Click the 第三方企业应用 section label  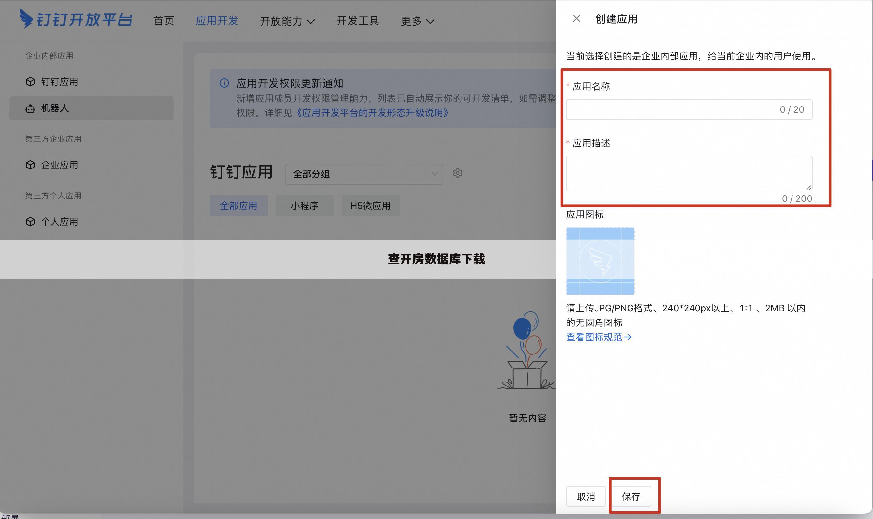pos(53,139)
